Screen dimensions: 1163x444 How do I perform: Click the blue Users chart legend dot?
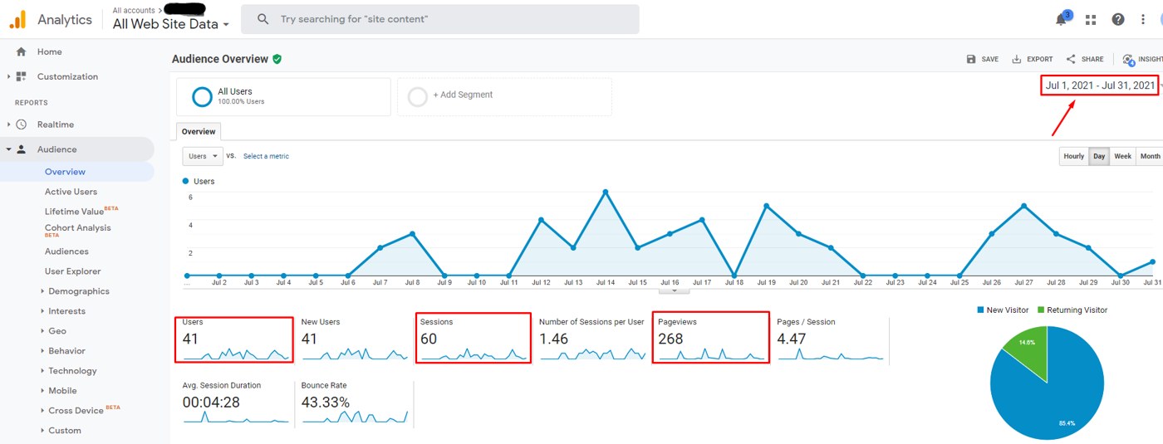[x=185, y=181]
